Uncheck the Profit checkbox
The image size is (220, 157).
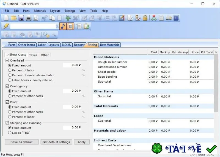click(7, 102)
